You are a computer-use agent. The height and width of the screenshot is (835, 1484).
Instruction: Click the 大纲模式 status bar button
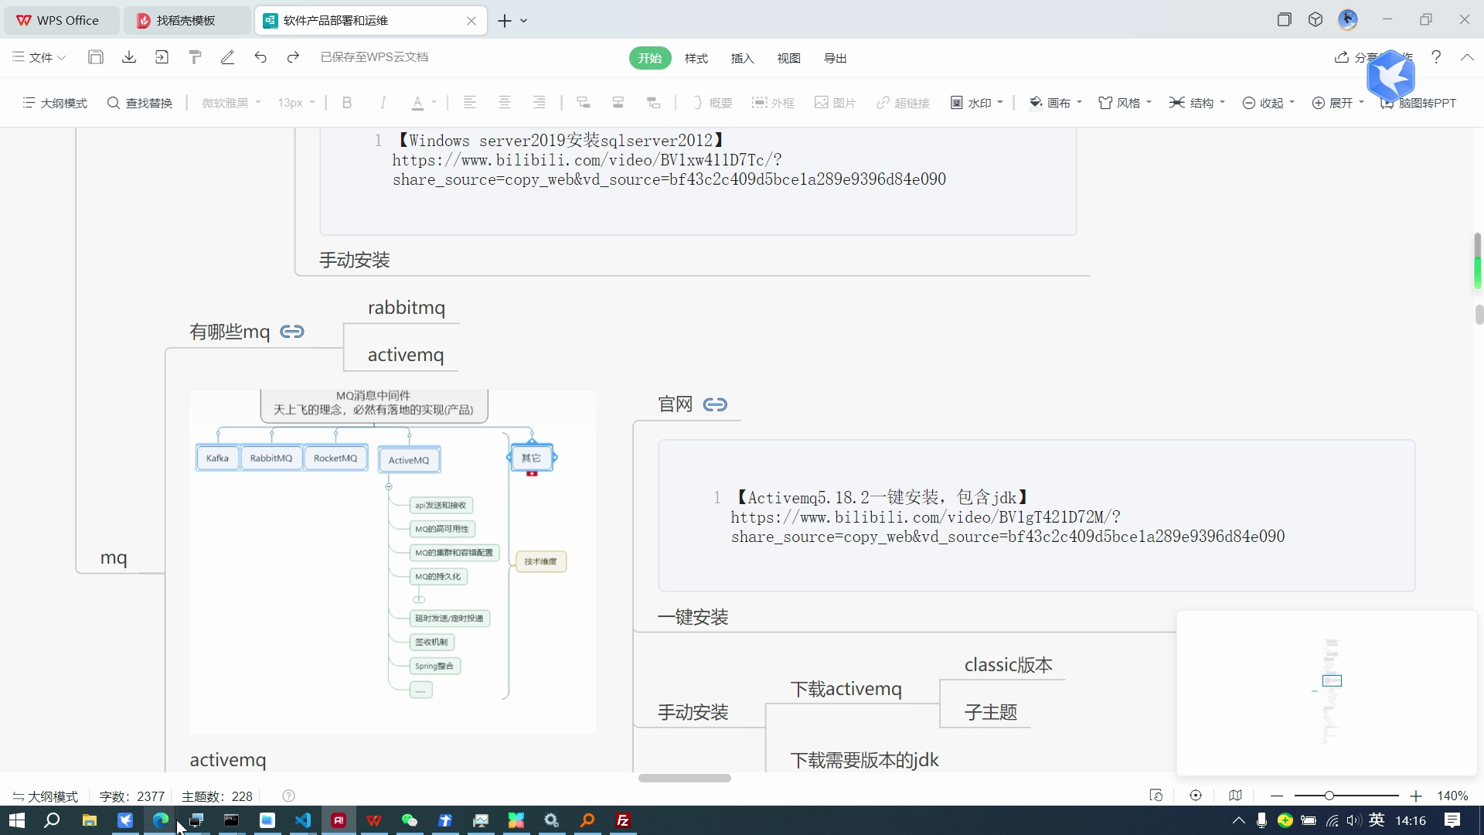pyautogui.click(x=45, y=796)
